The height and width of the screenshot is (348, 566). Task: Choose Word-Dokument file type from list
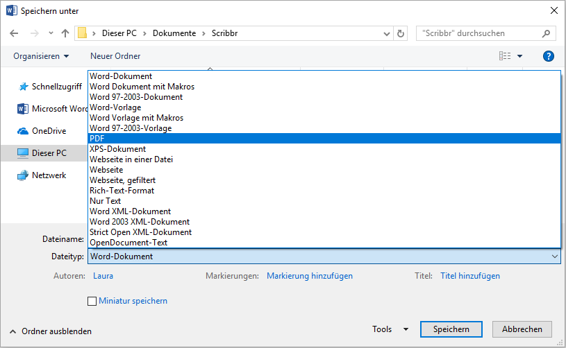(x=324, y=76)
